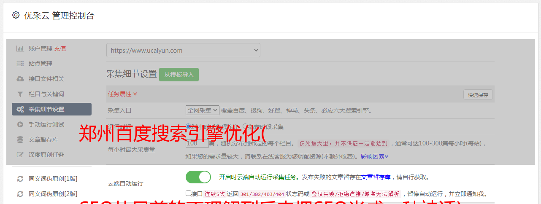Toggle the 云端自动运行 green switch
This screenshot has width=541, height=204.
coord(198,177)
